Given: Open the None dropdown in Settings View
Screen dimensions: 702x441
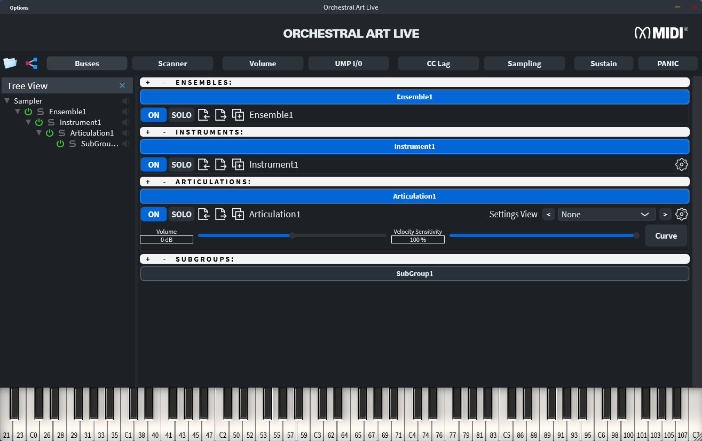Looking at the screenshot, I should pyautogui.click(x=607, y=214).
